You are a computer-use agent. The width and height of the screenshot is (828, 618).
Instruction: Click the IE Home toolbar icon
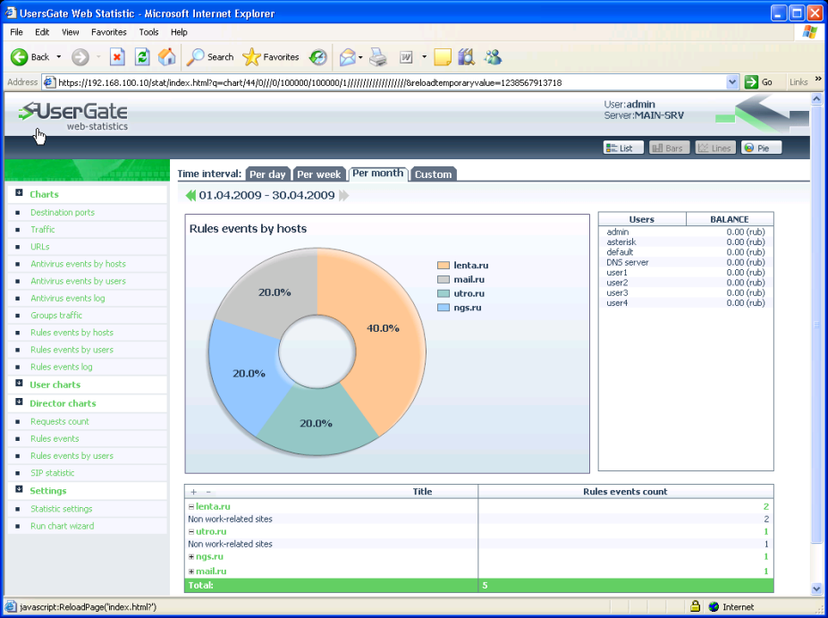click(x=166, y=57)
